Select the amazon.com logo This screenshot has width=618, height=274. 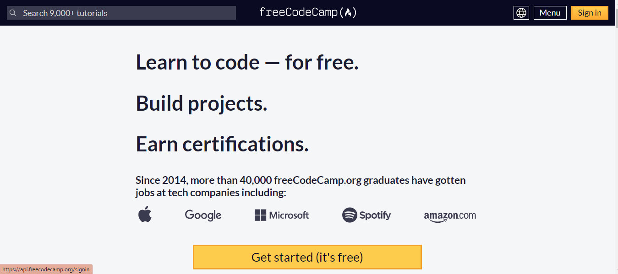coord(449,215)
